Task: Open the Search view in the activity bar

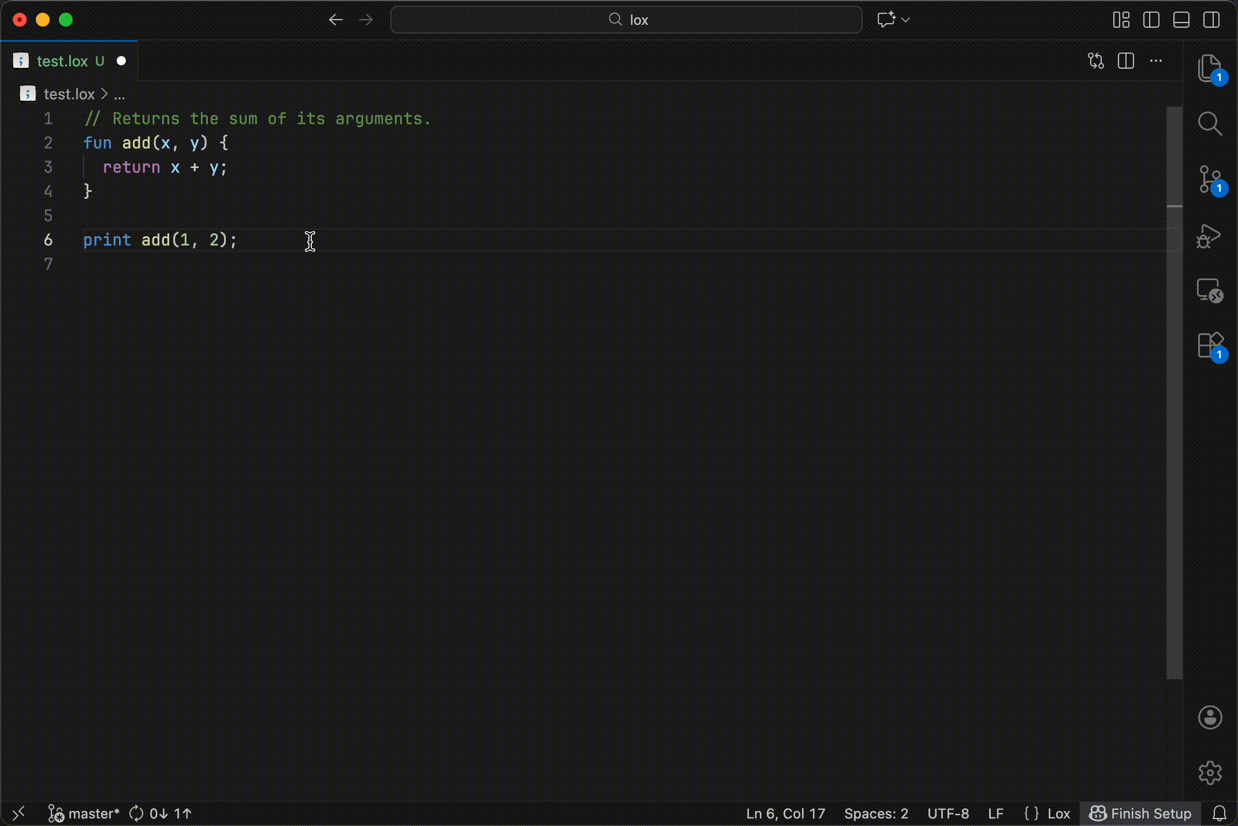Action: (1210, 123)
